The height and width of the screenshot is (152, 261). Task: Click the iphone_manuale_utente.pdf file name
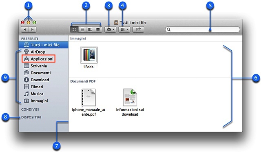(x=88, y=112)
